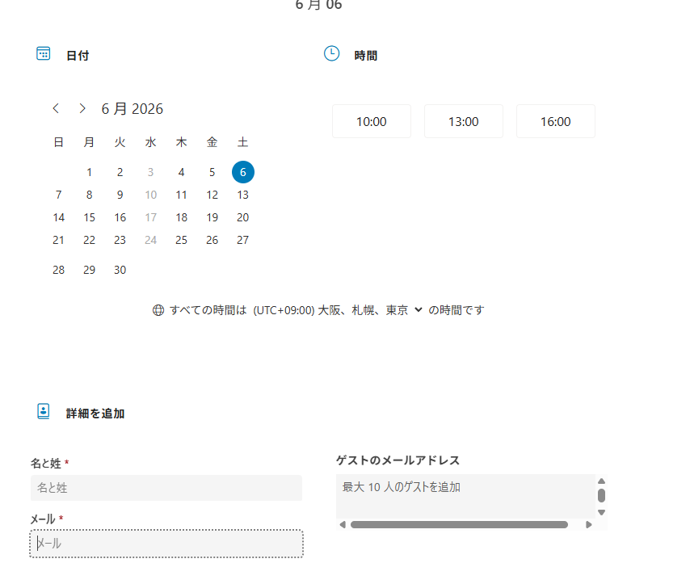The image size is (690, 563).
Task: Click the greyed-out date 3
Action: (x=150, y=172)
